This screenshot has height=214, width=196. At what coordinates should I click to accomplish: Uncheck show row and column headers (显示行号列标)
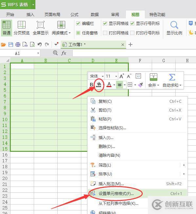click(132, 24)
